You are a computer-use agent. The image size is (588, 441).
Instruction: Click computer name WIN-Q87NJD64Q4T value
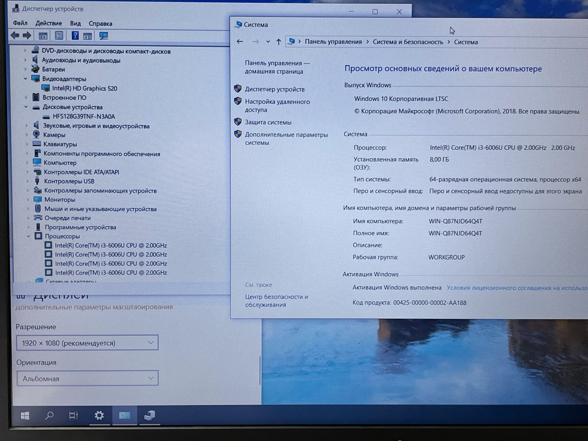point(455,221)
